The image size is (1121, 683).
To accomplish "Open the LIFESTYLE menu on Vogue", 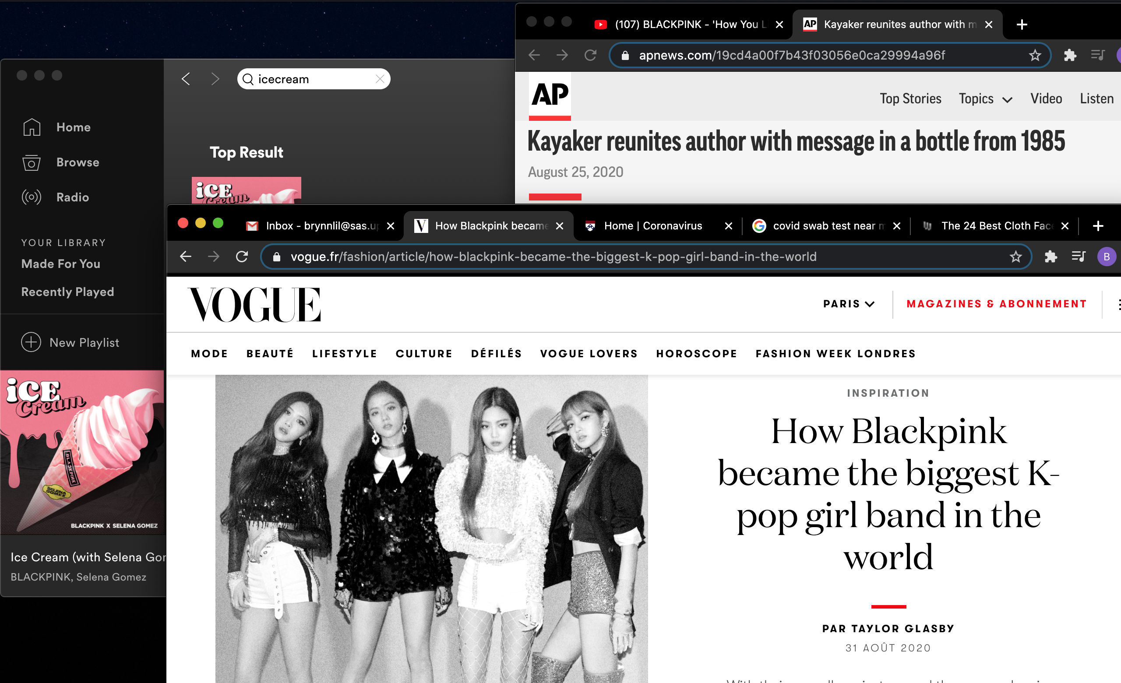I will pos(344,353).
